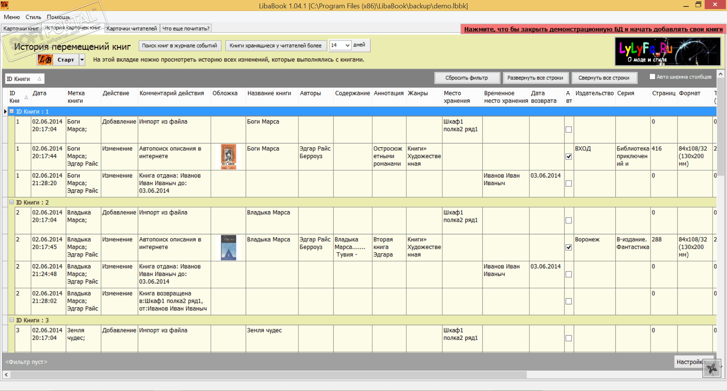Collapse the ID Книги : 3 group
727x391 pixels.
(x=12, y=320)
